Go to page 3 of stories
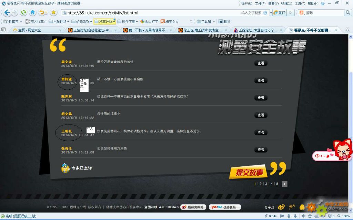353x220 pixels. pos(266,184)
